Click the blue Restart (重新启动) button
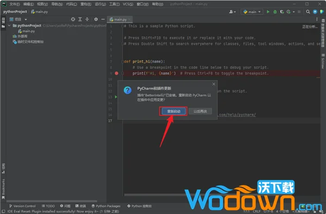326x214 pixels. click(173, 111)
